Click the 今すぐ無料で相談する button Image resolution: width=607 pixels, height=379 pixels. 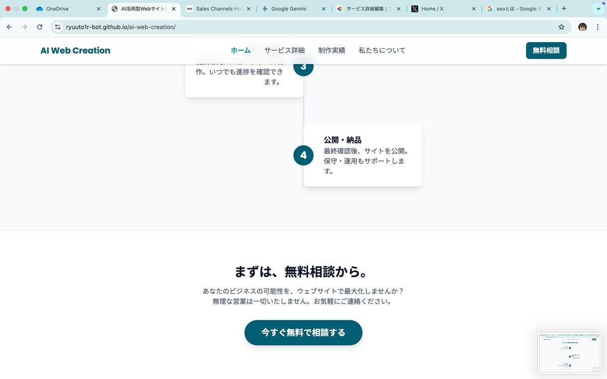click(303, 333)
